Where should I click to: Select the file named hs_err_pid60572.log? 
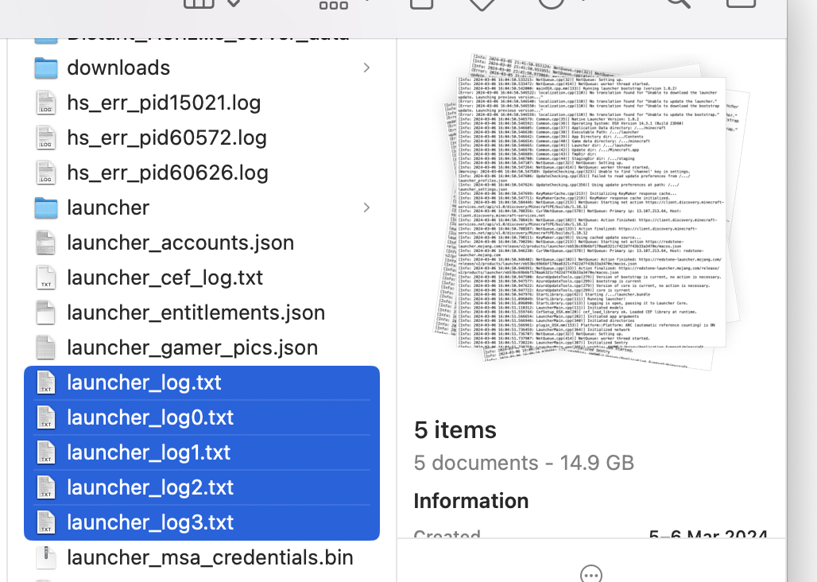pos(167,138)
